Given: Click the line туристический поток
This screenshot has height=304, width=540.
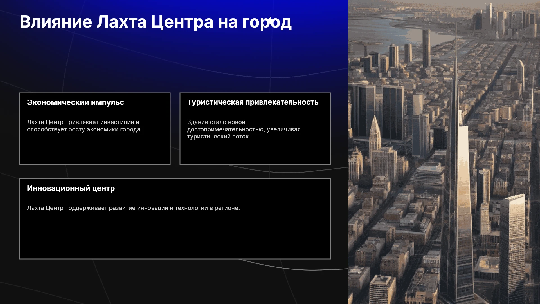Looking at the screenshot, I should click(x=219, y=137).
